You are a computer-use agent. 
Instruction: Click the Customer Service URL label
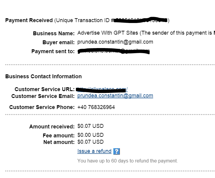point(44,89)
